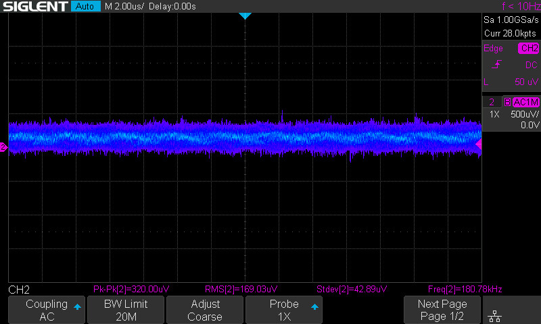Click the Delay:0.00s readout
This screenshot has width=541, height=324.
[x=172, y=6]
